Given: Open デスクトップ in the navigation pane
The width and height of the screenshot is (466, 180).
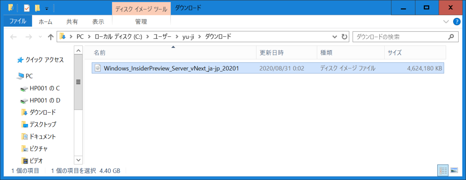Looking at the screenshot, I should click(43, 125).
